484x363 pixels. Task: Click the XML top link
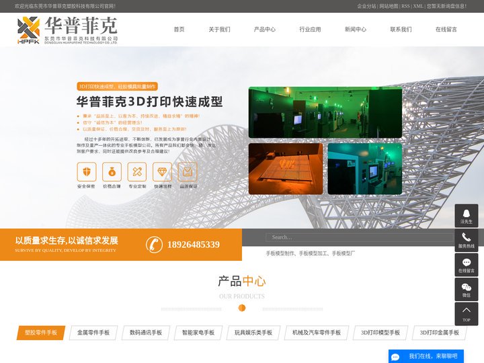pos(418,6)
